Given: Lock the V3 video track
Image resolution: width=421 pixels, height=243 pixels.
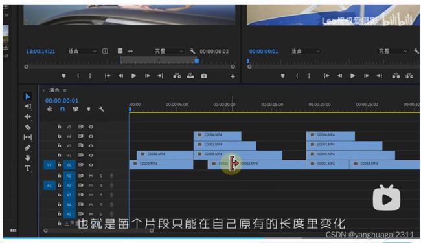Looking at the screenshot, I should 59,145.
